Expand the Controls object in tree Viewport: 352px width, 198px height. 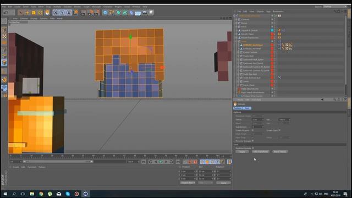pyautogui.click(x=237, y=20)
